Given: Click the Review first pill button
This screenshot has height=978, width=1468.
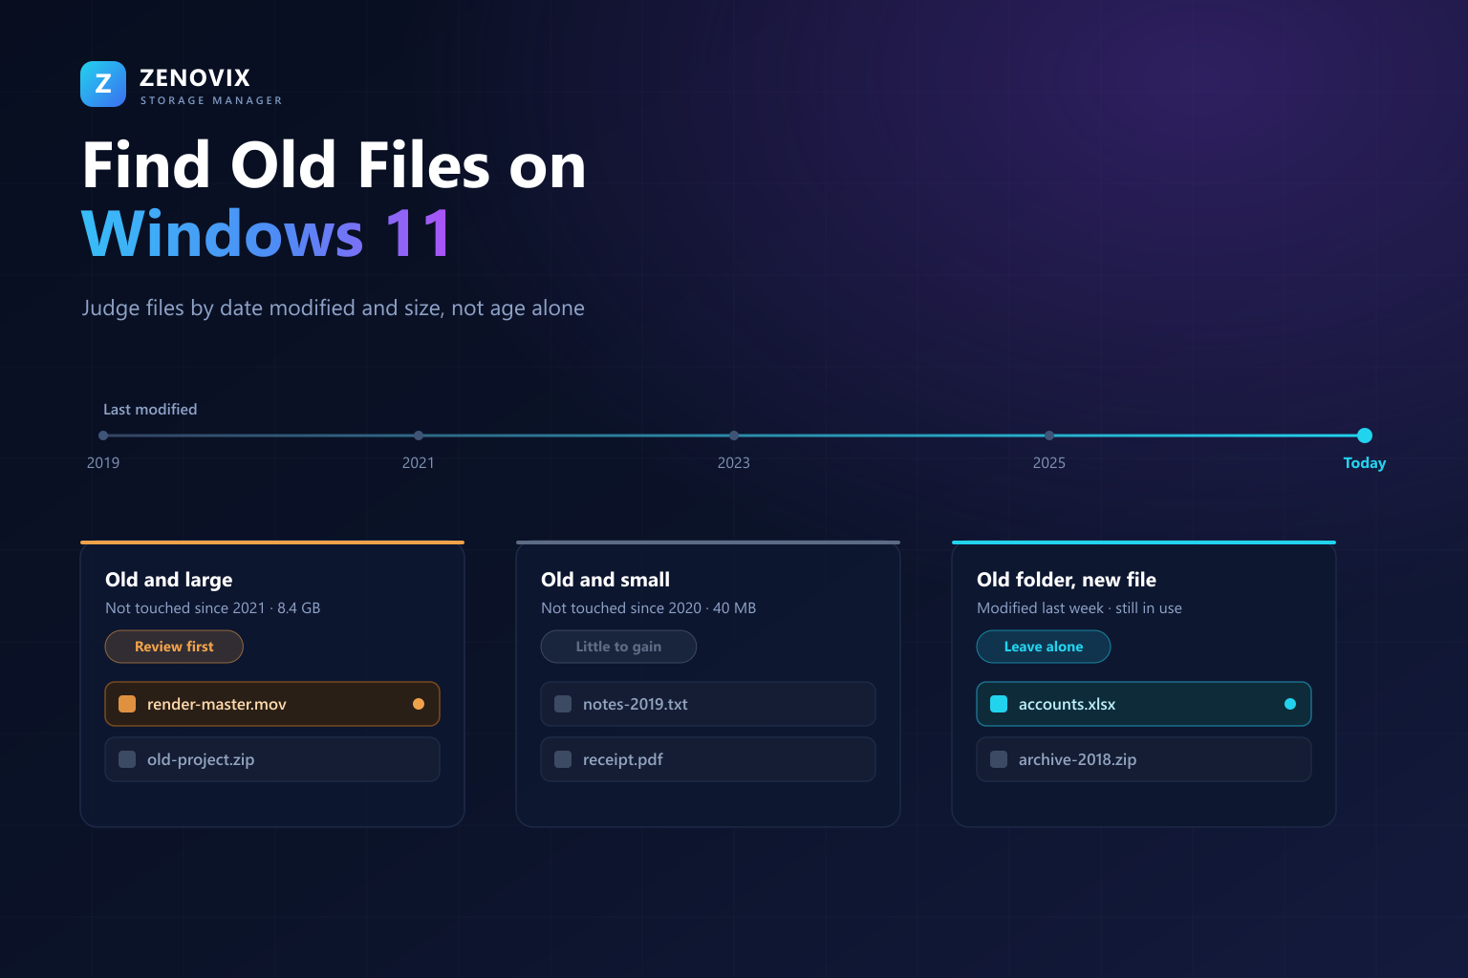Looking at the screenshot, I should tap(174, 647).
